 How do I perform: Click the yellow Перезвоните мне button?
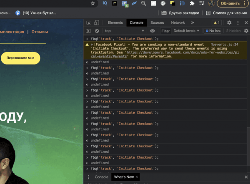point(20,58)
